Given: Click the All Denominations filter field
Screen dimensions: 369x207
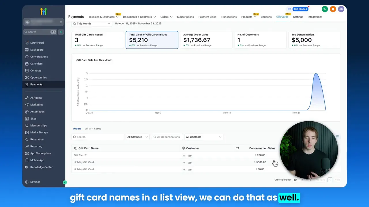Looking at the screenshot, I should [x=167, y=137].
